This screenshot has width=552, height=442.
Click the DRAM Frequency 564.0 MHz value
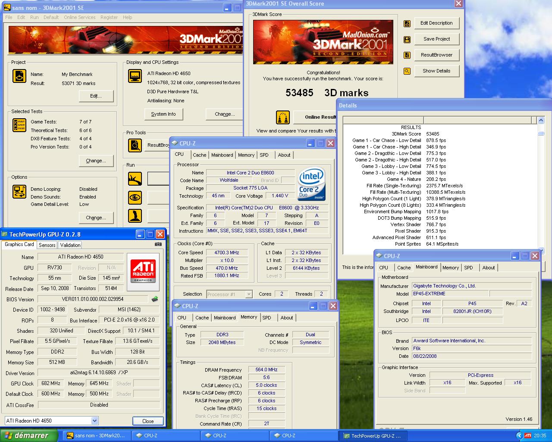click(x=267, y=370)
